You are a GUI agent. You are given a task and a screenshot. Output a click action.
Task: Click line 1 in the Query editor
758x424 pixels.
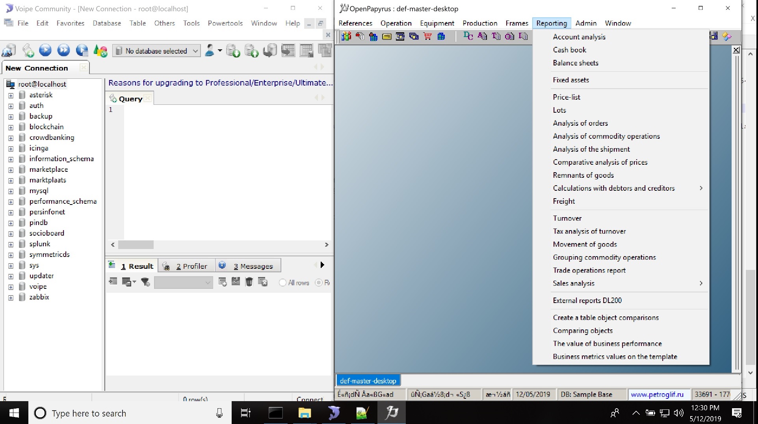(229, 110)
